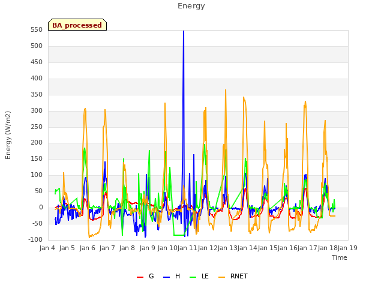Click the -50 y-axis tick label
This screenshot has width=384, height=288.
38,223
